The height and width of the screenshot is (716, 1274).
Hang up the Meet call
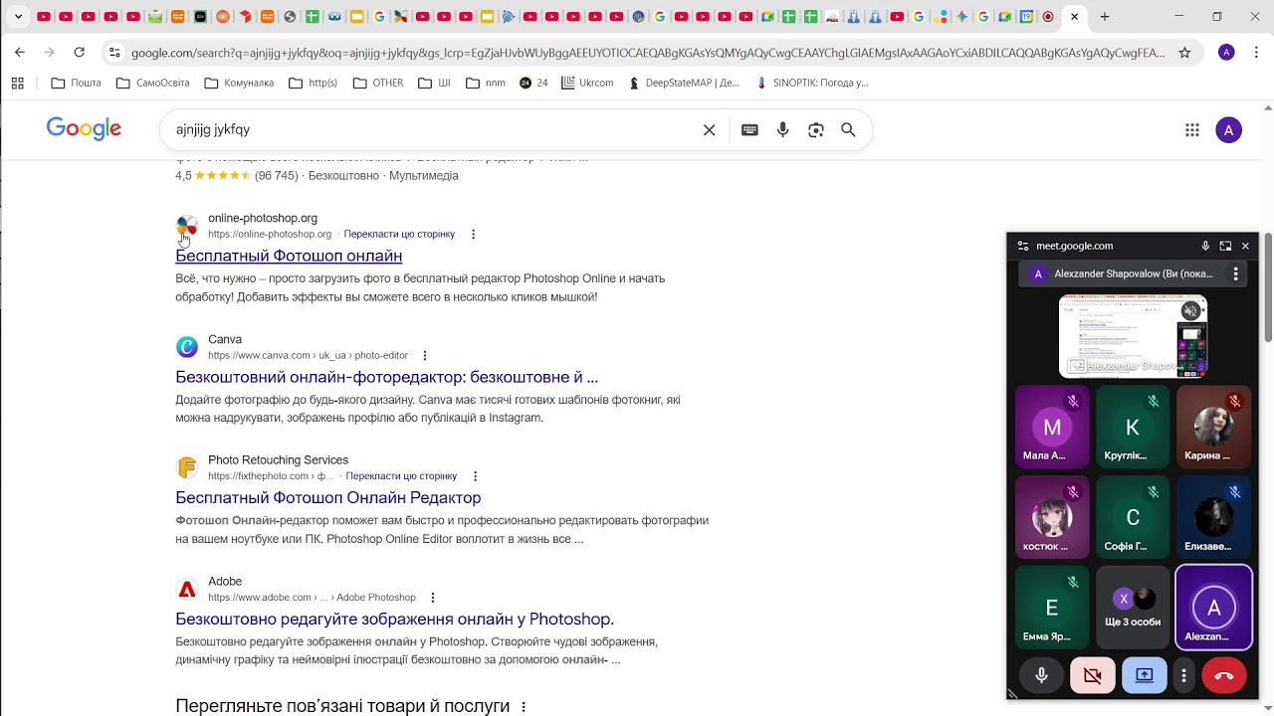[1224, 675]
